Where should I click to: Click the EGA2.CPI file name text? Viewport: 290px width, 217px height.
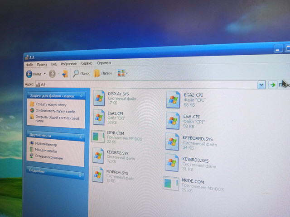tap(193, 95)
